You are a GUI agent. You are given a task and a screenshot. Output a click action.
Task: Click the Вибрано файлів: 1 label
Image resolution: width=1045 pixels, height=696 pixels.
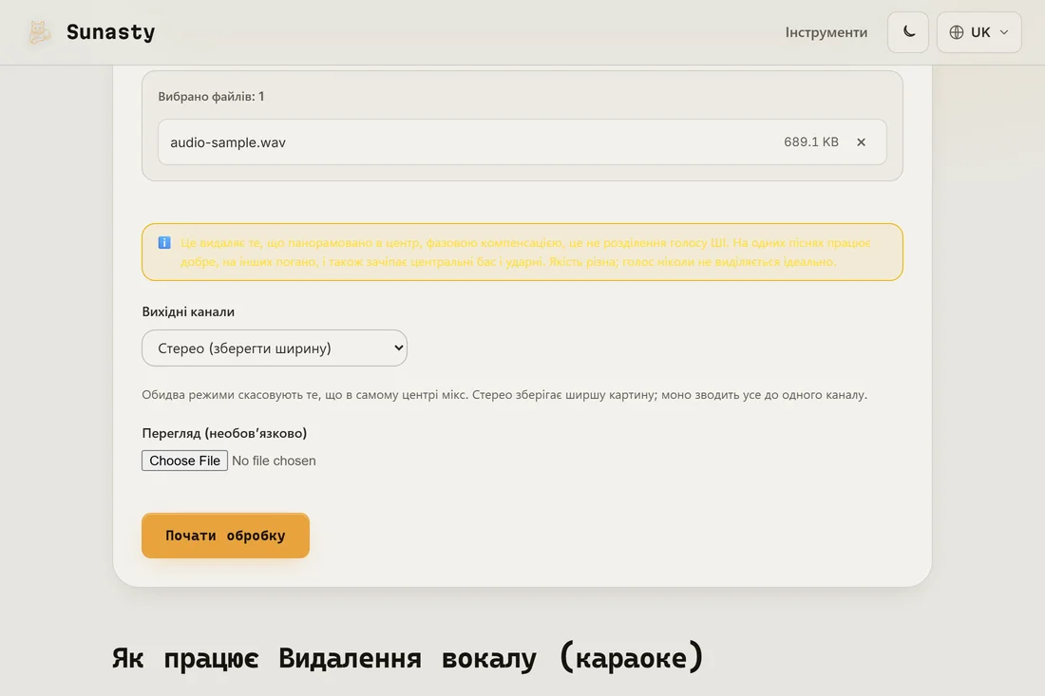pos(211,97)
